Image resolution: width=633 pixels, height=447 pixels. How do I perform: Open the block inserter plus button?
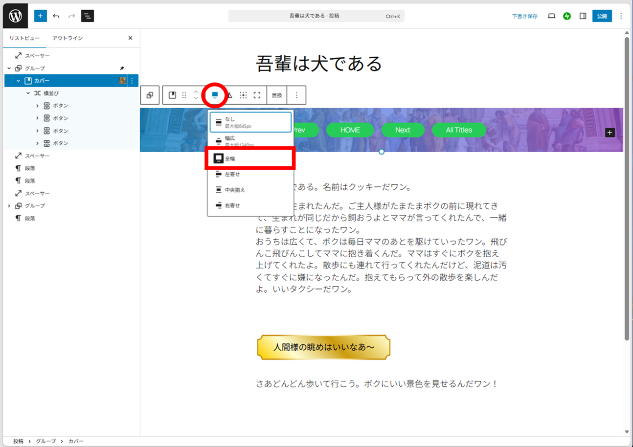[x=40, y=16]
